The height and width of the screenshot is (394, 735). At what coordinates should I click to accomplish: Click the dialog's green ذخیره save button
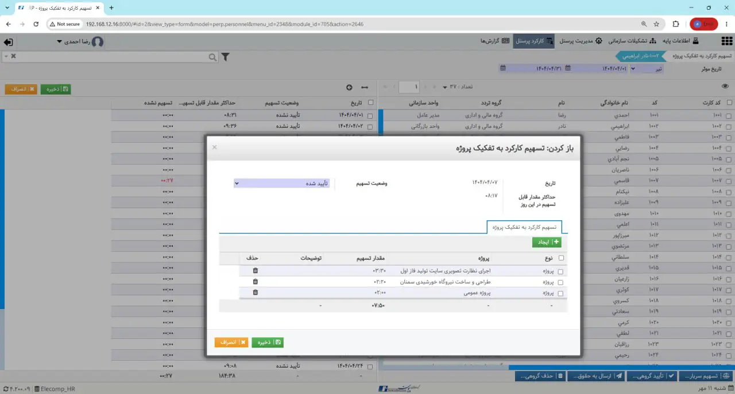268,342
